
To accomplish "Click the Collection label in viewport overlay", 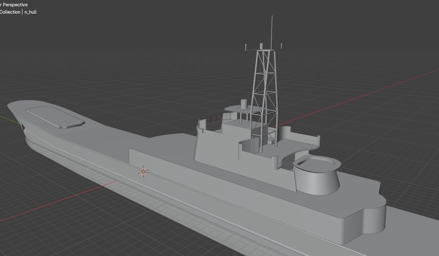I will tap(10, 12).
